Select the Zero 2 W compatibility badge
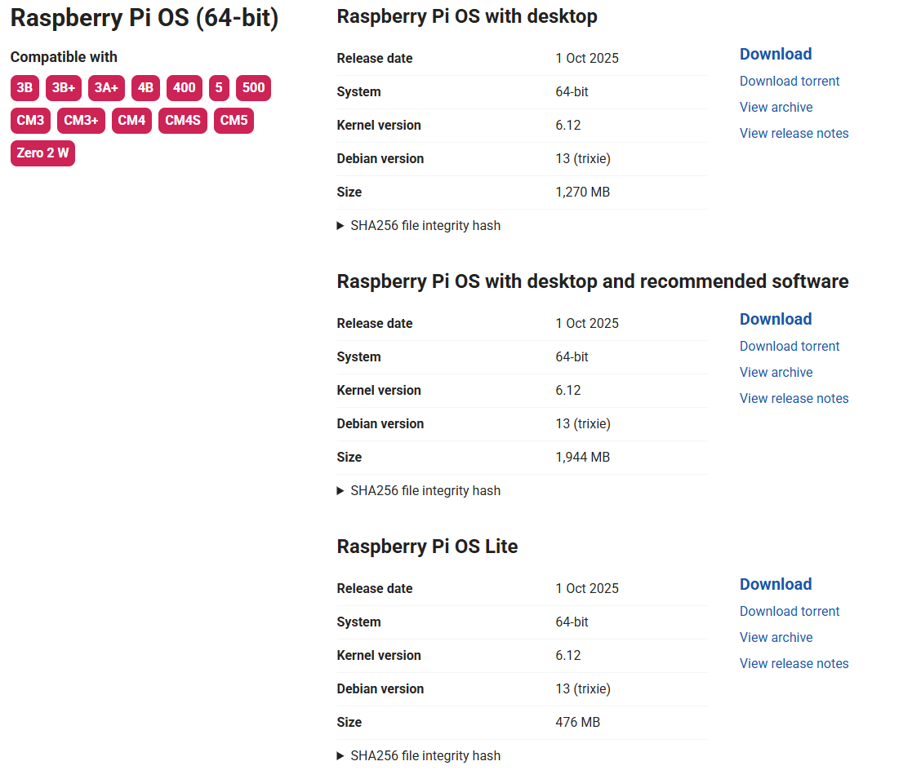 pyautogui.click(x=42, y=153)
